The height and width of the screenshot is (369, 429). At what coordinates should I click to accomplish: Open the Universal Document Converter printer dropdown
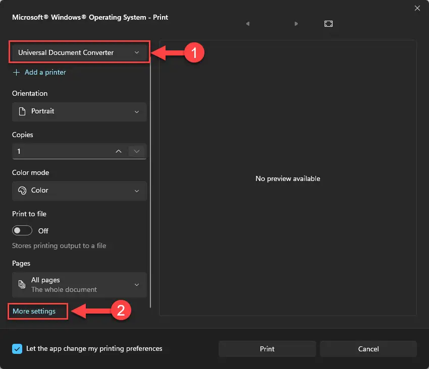[x=79, y=52]
